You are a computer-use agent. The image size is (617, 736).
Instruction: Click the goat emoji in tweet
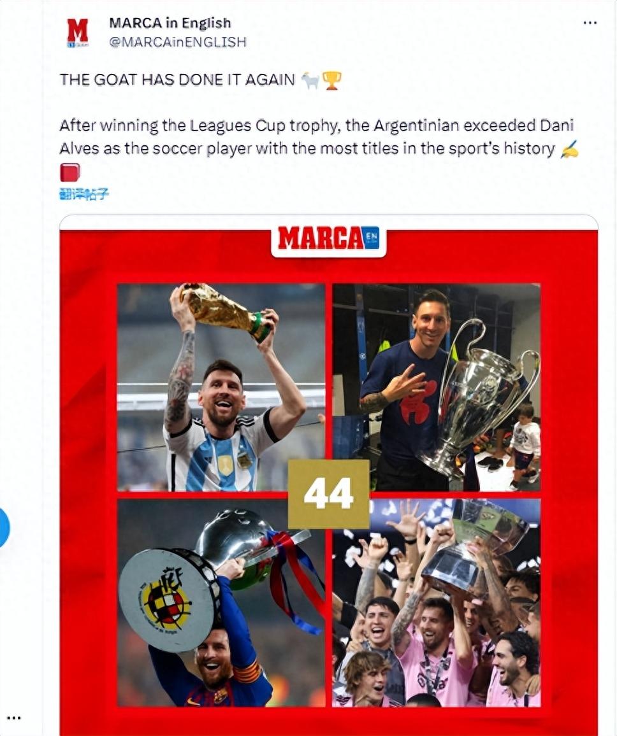coord(310,80)
